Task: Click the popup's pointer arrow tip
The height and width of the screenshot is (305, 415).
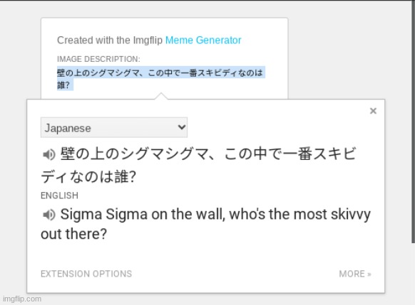Action: [x=161, y=94]
